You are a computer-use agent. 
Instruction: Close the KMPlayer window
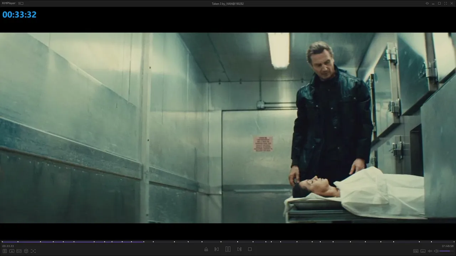coord(451,3)
